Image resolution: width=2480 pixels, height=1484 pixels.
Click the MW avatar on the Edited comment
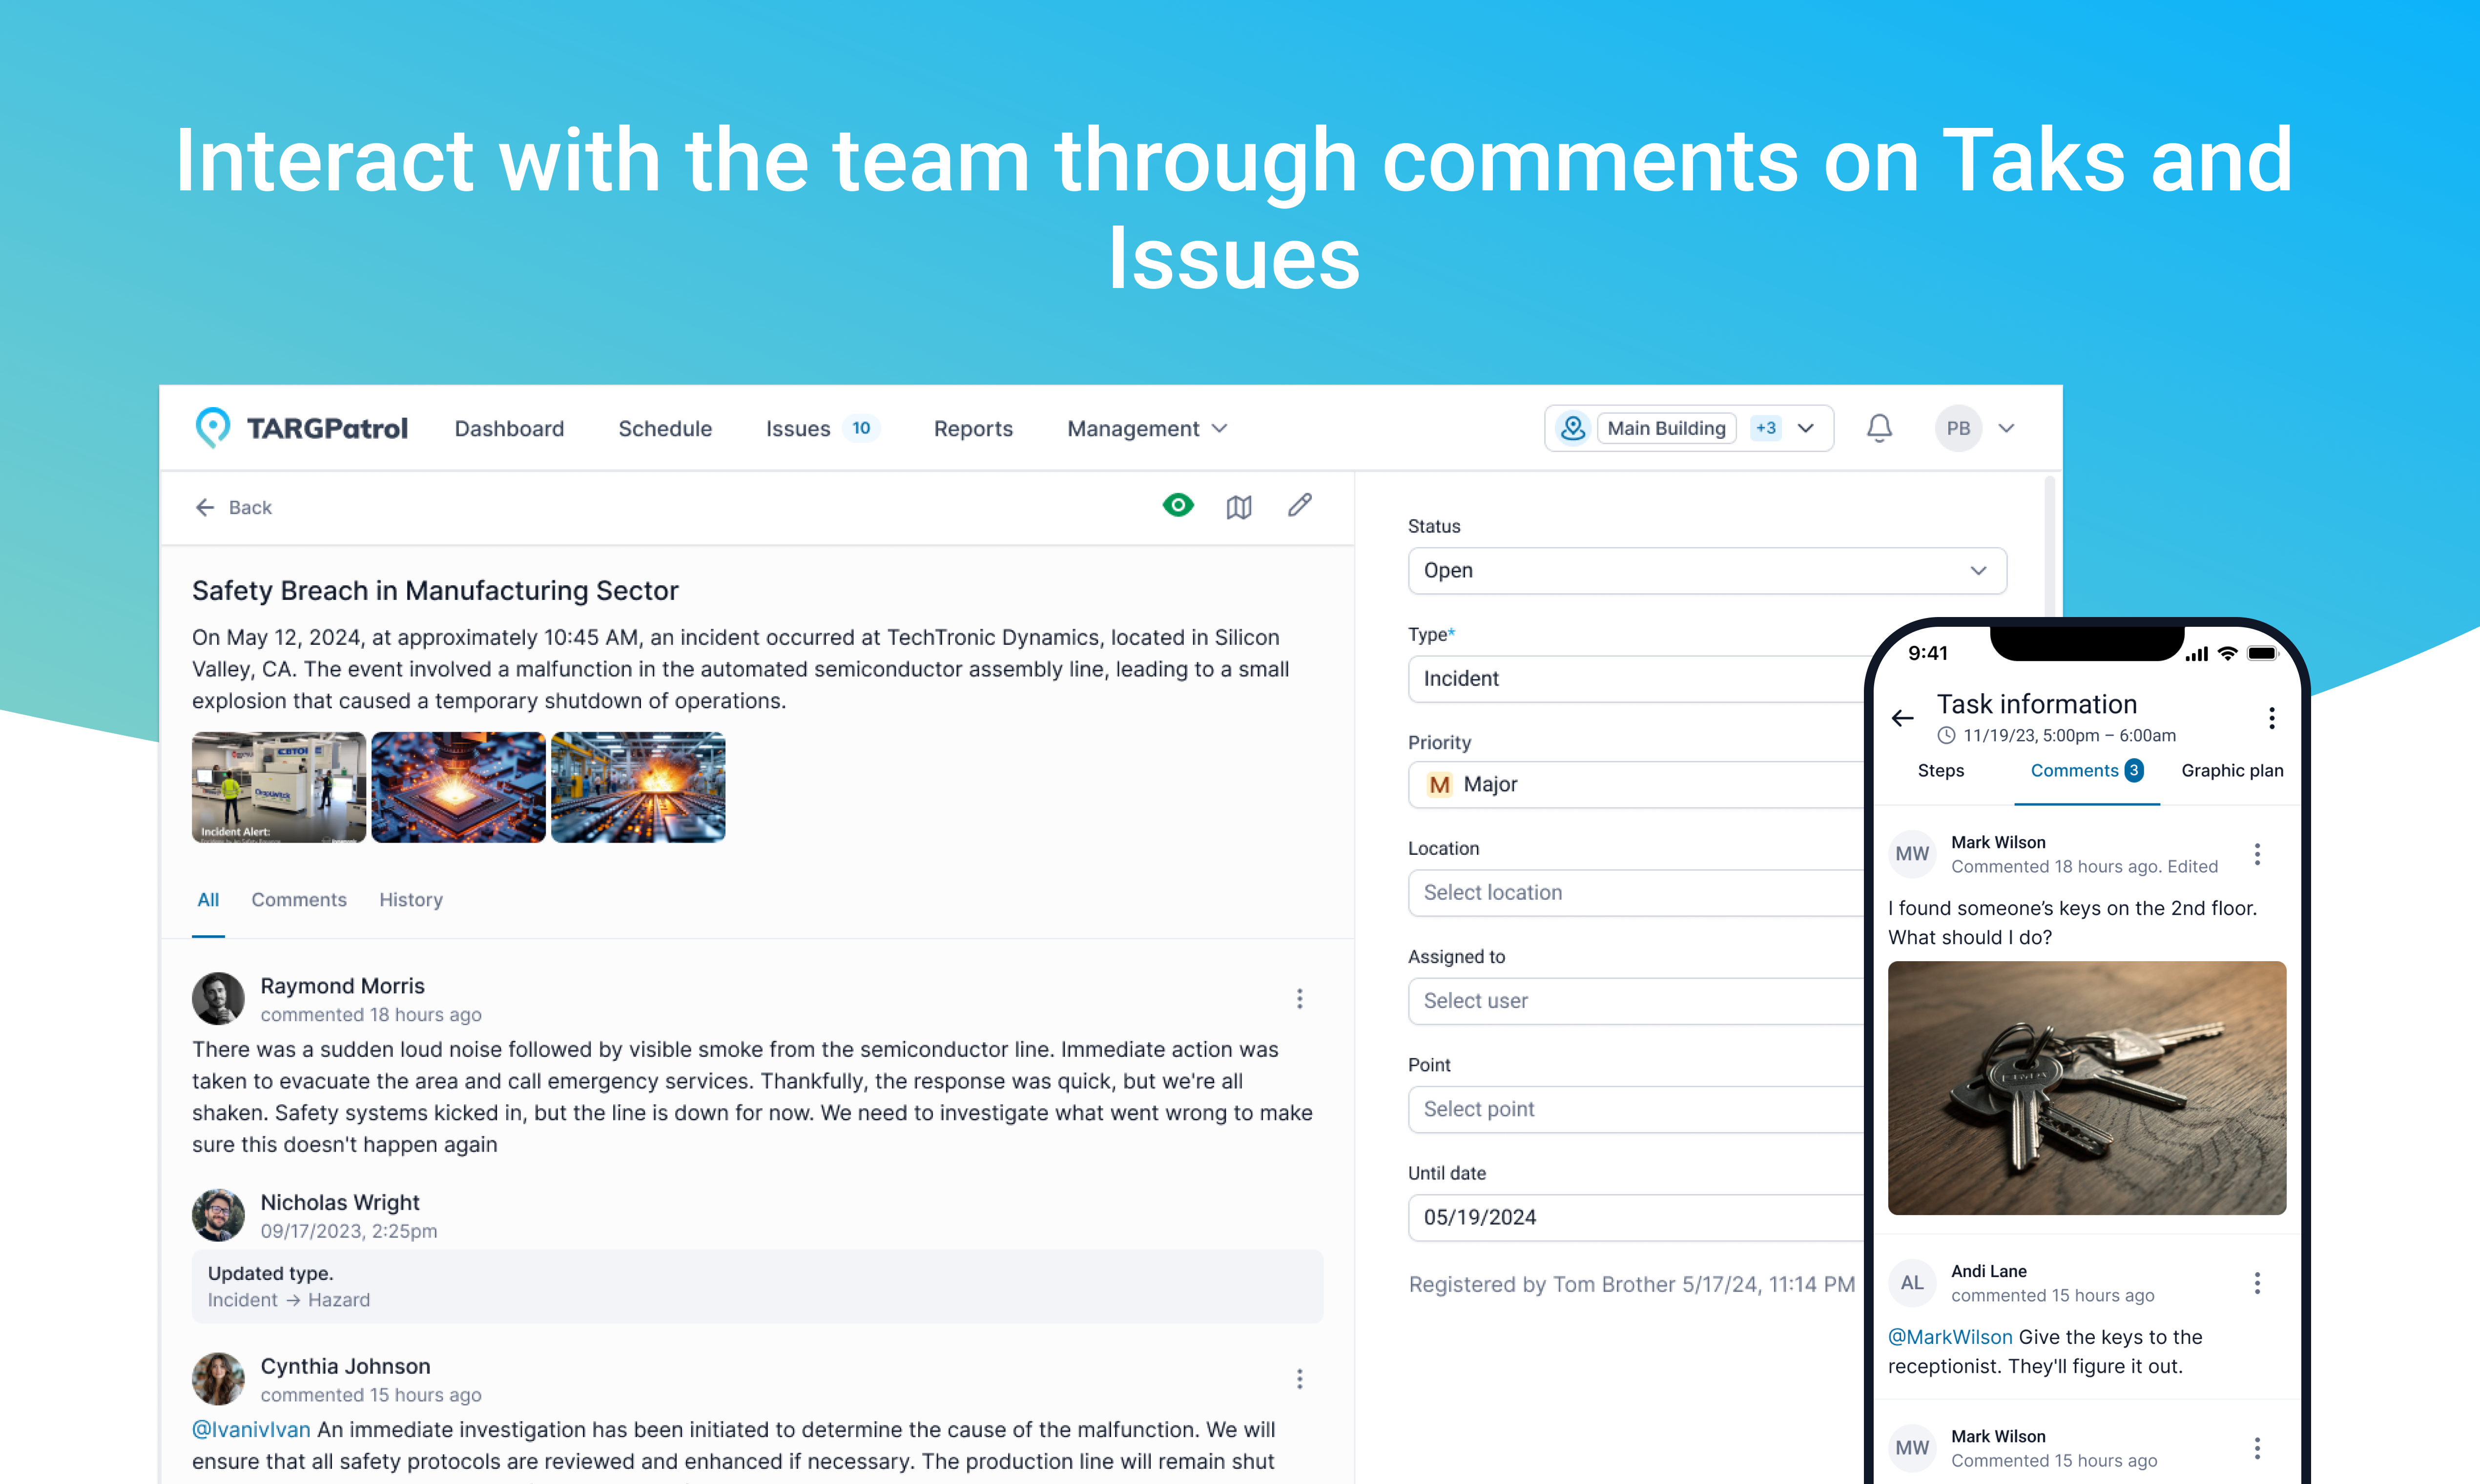(1912, 854)
